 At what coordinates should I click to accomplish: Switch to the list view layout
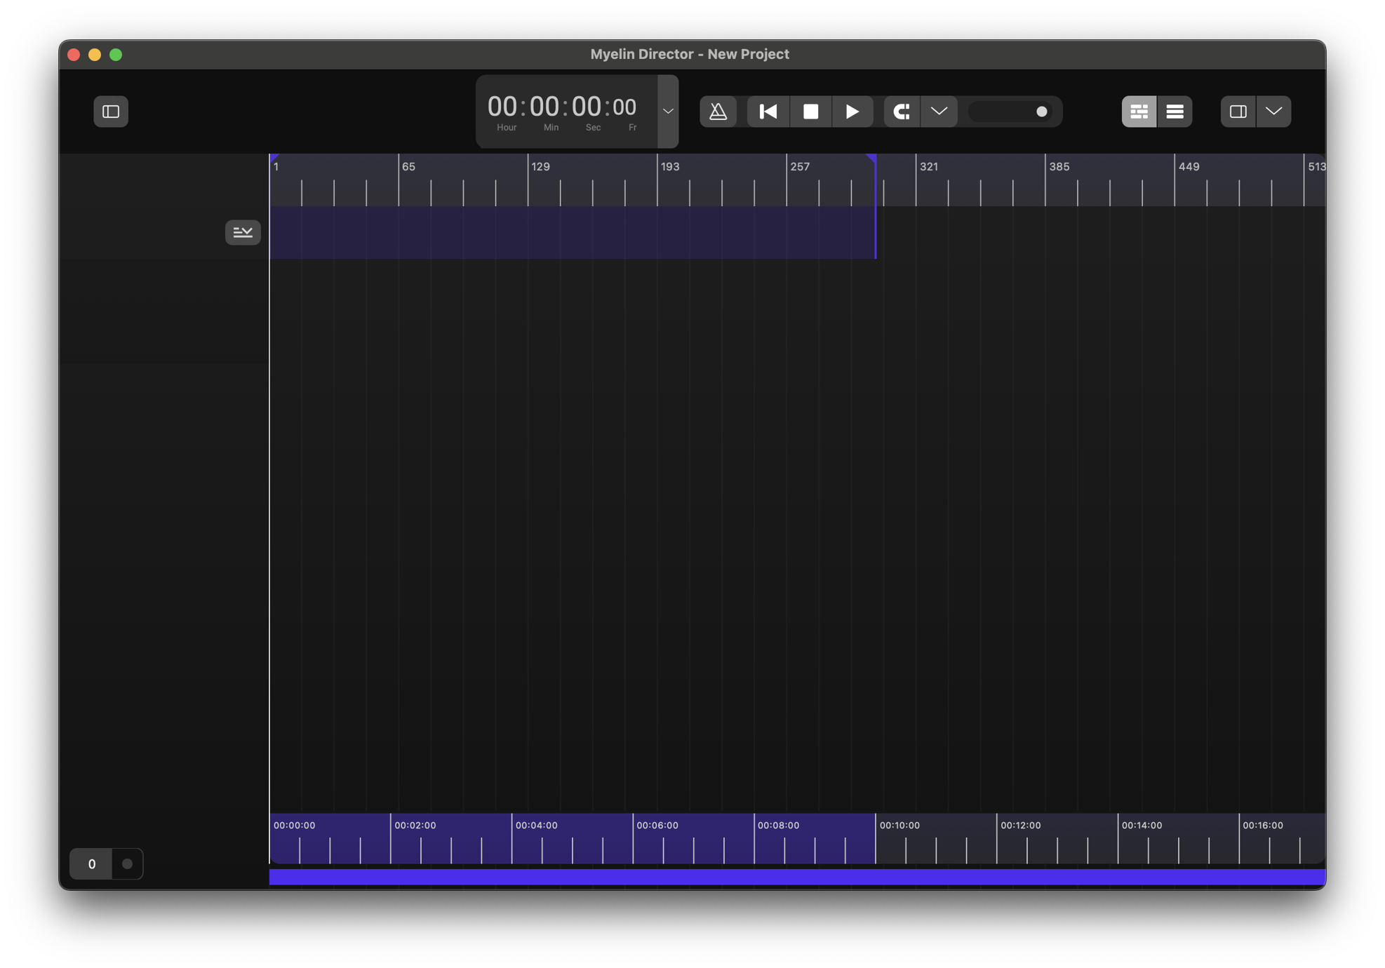[x=1175, y=112]
